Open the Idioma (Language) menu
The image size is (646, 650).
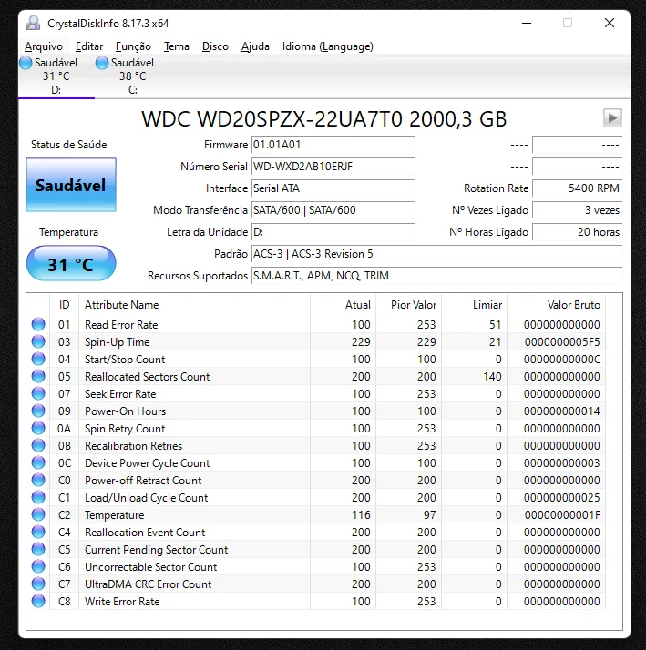tap(328, 46)
